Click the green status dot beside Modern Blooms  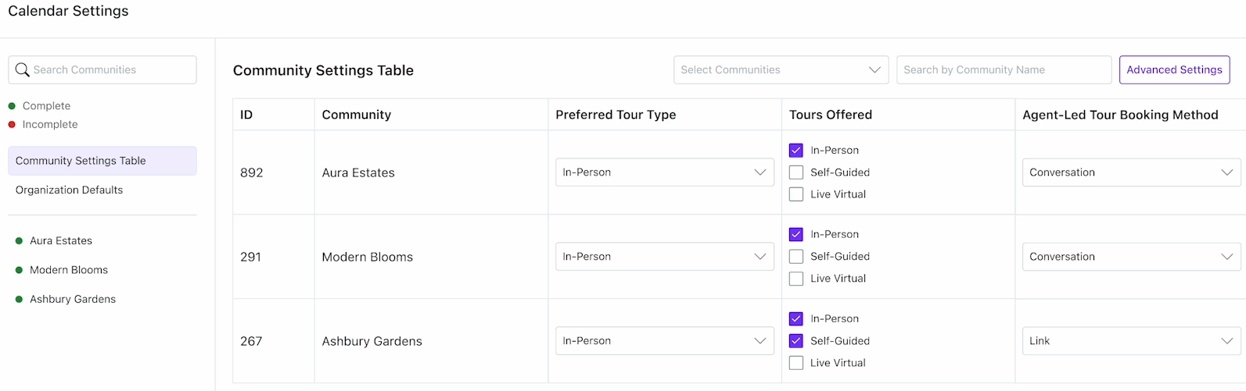coord(19,270)
